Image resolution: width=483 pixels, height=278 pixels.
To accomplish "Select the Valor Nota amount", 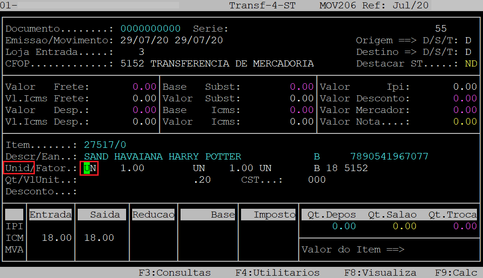I will point(465,122).
